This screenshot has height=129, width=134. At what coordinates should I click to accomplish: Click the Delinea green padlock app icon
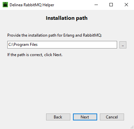(5, 5)
